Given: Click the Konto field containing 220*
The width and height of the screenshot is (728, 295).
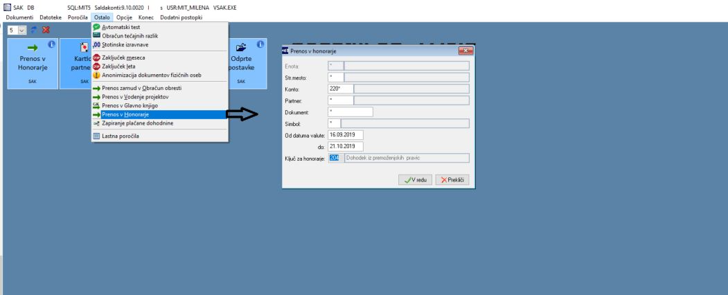Looking at the screenshot, I should 340,89.
